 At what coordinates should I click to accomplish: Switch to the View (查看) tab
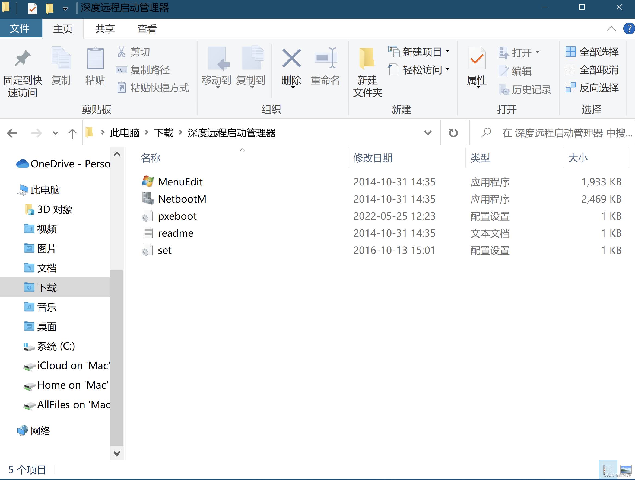(x=147, y=29)
